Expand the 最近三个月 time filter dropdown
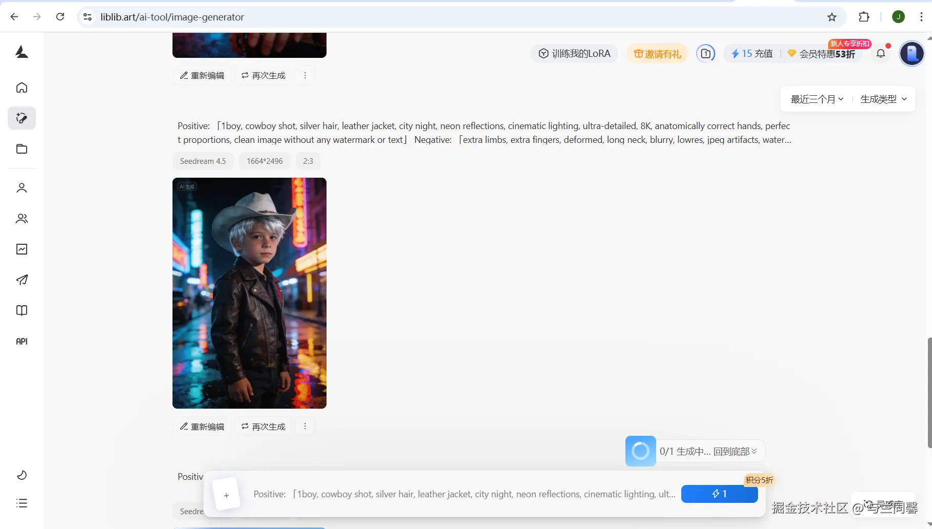 click(x=817, y=99)
